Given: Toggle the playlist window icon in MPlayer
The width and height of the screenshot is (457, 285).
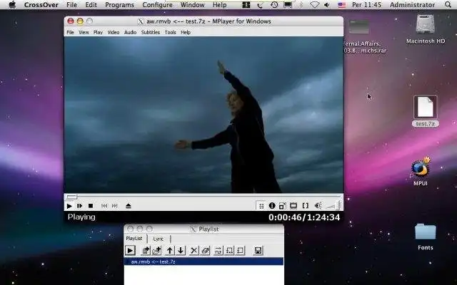Looking at the screenshot, I should tap(261, 206).
